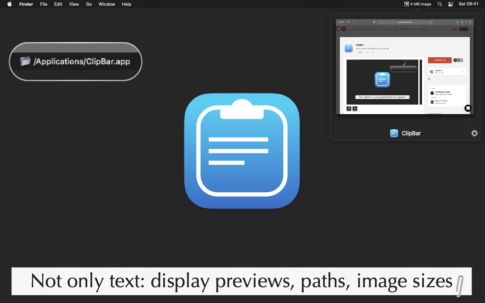Click the Product Hunt P logo
Viewport: 485px width, 303px height.
pyautogui.click(x=344, y=29)
